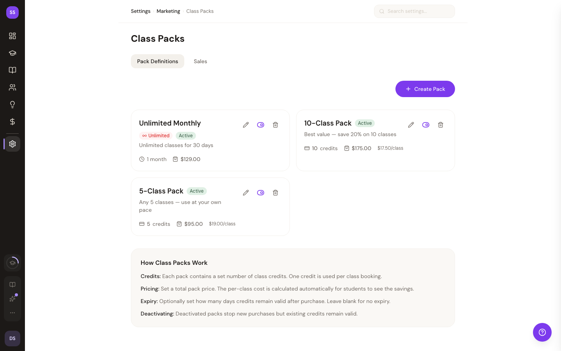Edit the Unlimited Monthly pack
561x351 pixels.
(x=246, y=125)
